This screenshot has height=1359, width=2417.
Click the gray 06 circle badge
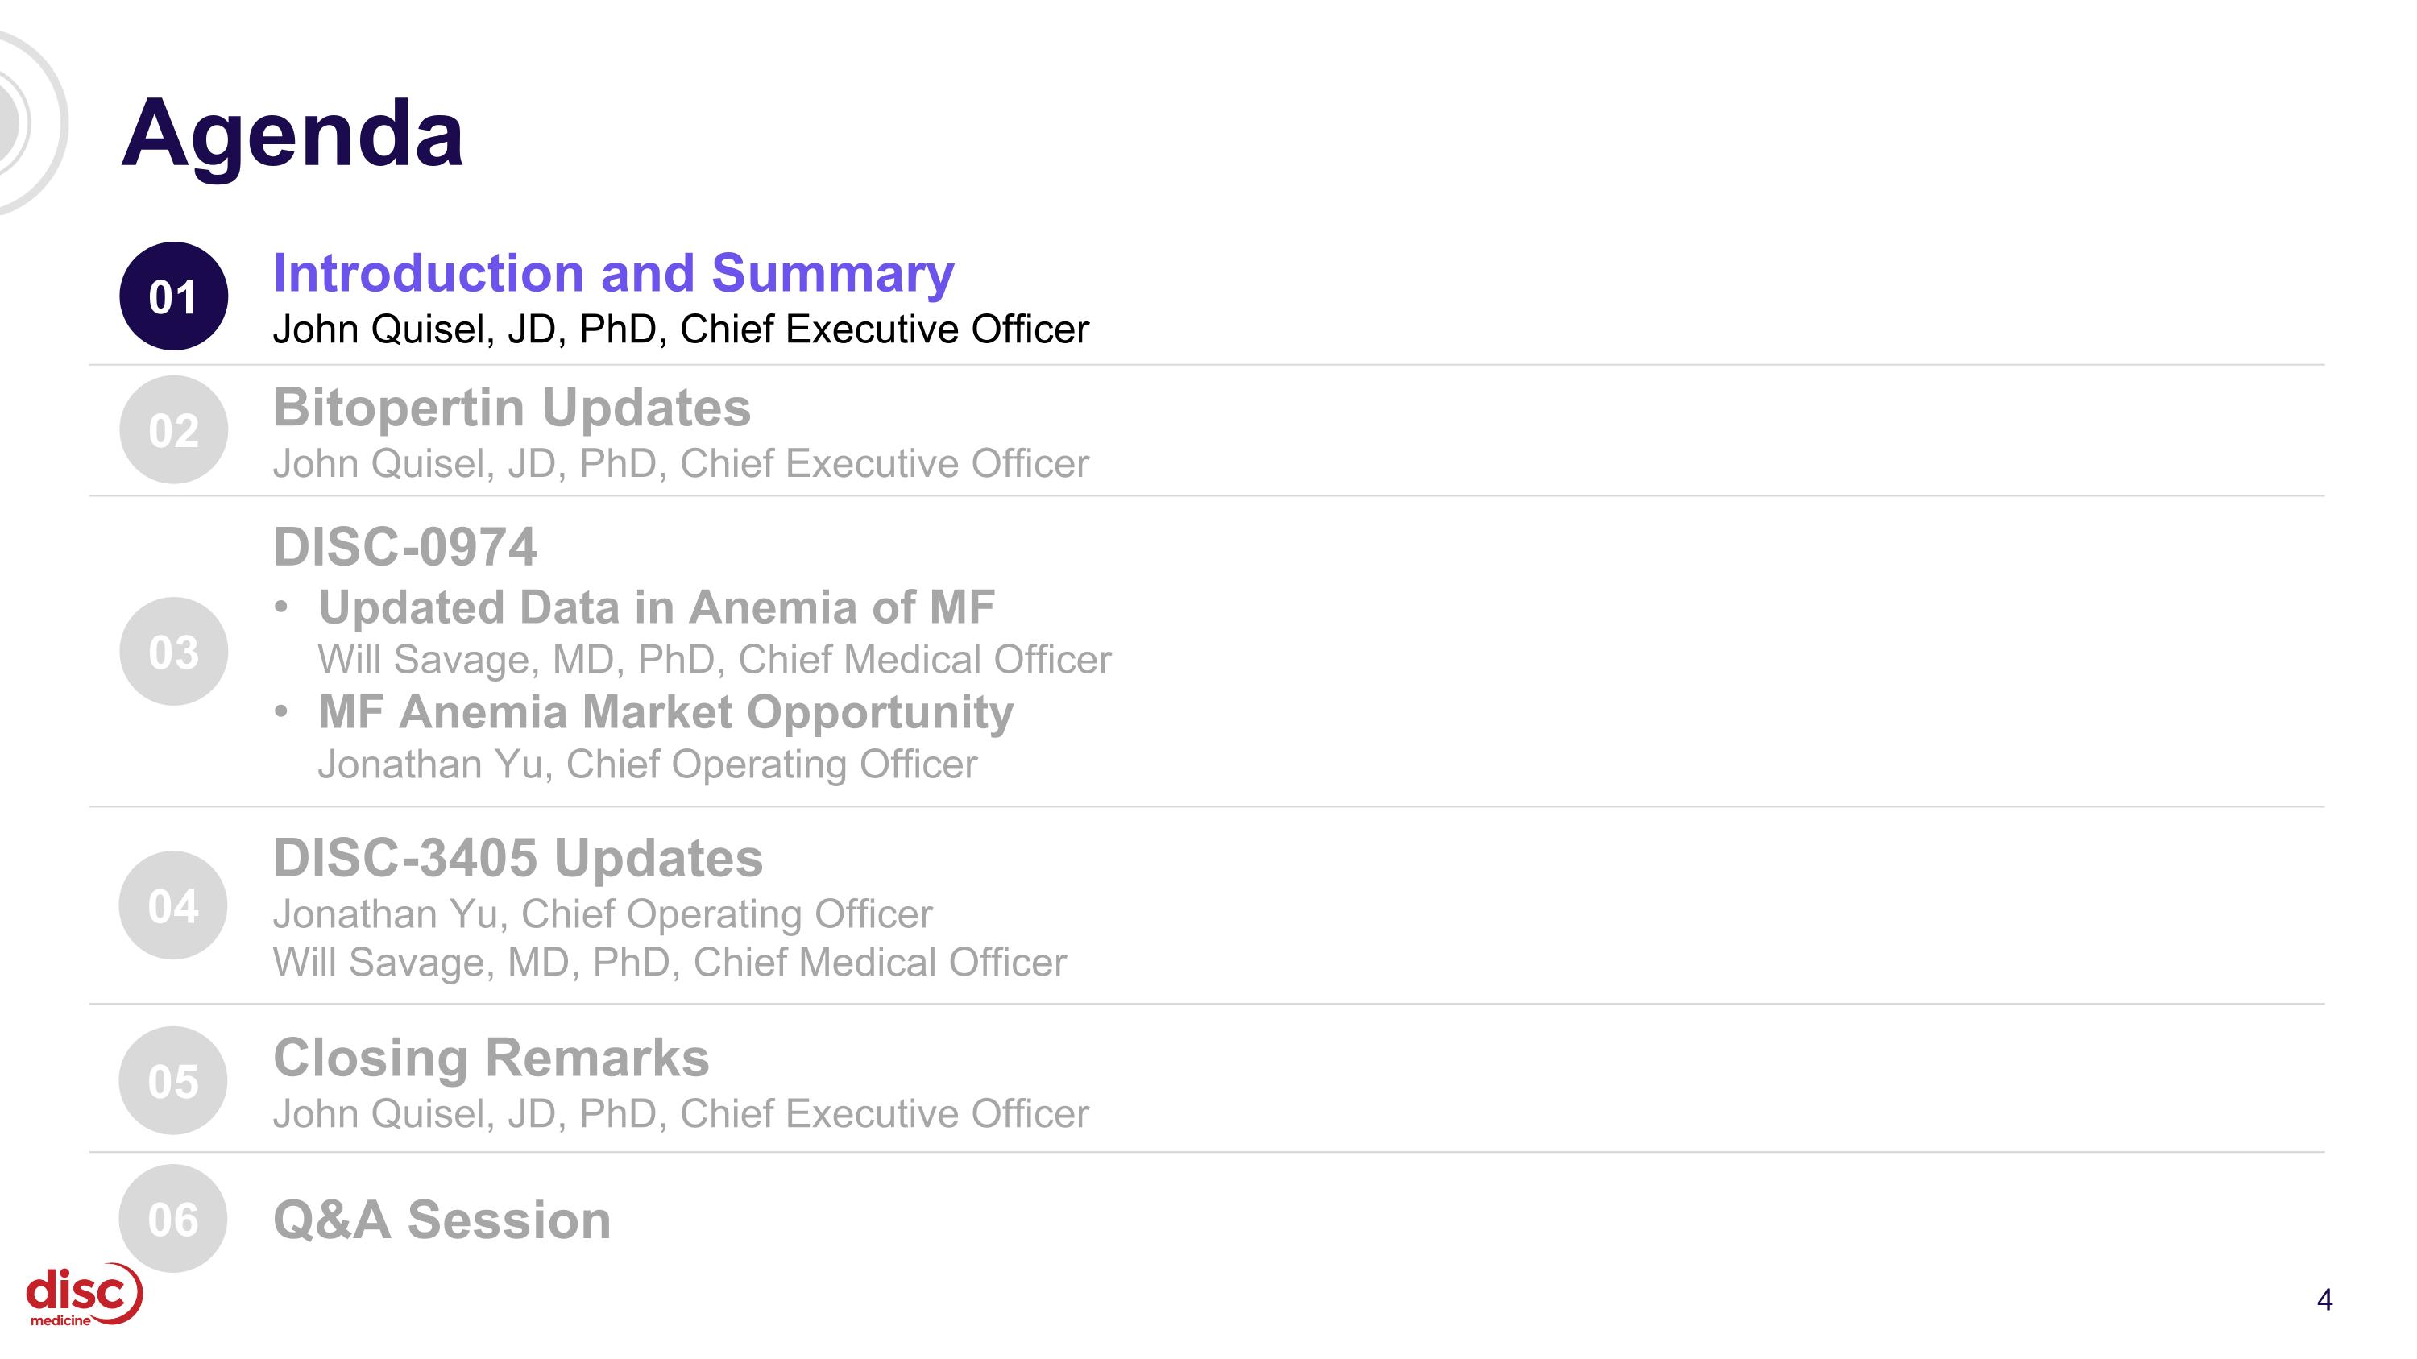tap(173, 1218)
